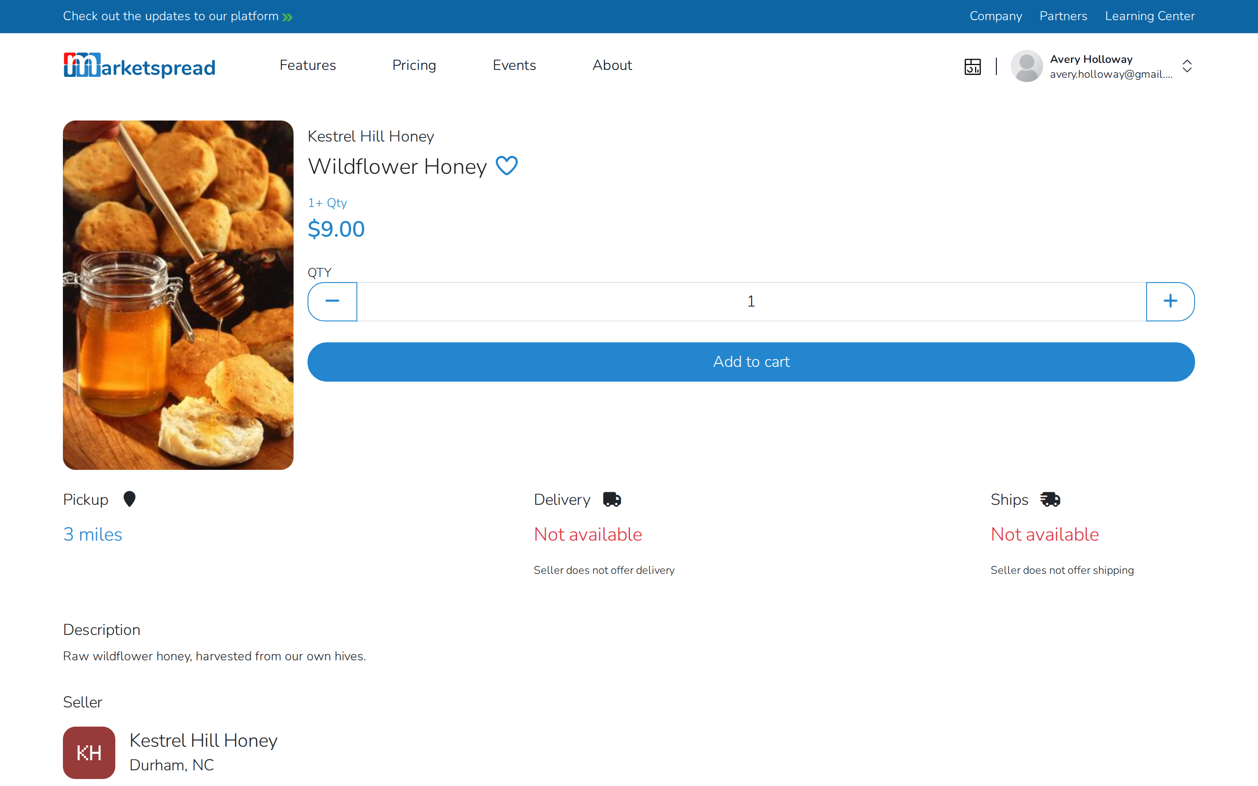Viewport: 1258px width, 786px height.
Task: Open the Wildflower Honey product photo
Action: coord(178,295)
